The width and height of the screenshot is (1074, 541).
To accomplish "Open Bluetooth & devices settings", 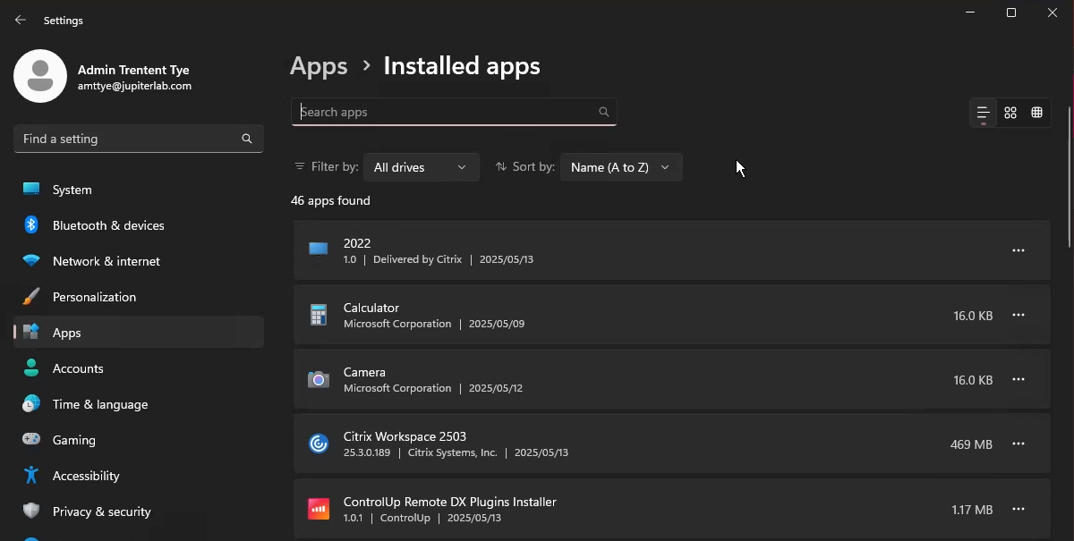I will pyautogui.click(x=139, y=225).
